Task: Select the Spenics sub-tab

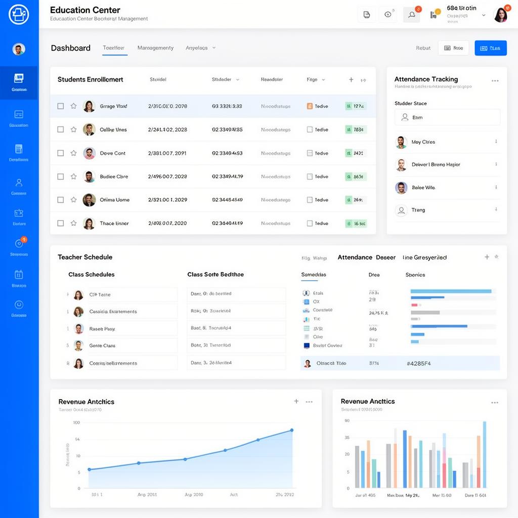Action: click(415, 275)
